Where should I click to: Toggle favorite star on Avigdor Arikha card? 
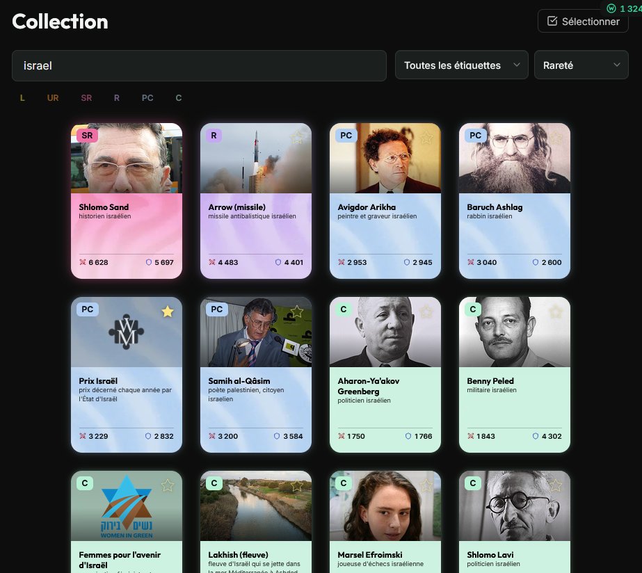(426, 138)
